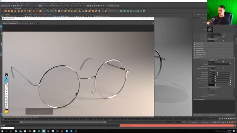Screen dimensions: 237x133
Task: Toggle snap to curves in status line
Action: [x=50, y=6]
